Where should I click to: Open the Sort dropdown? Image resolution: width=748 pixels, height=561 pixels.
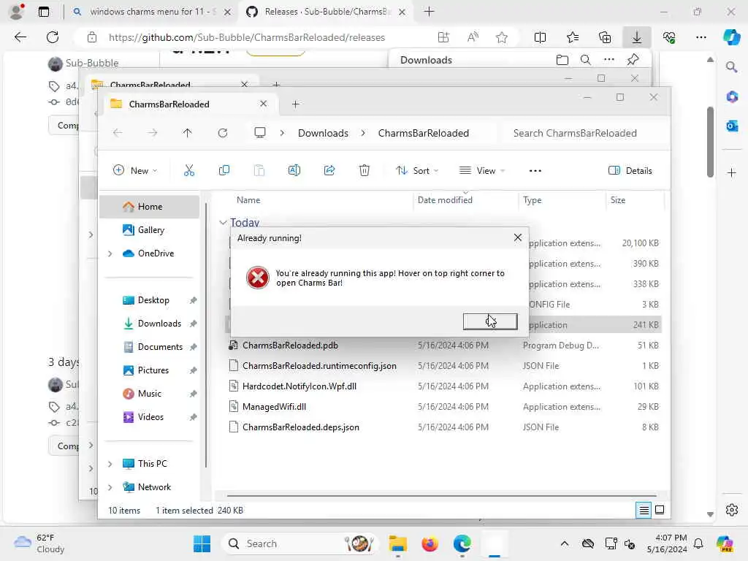417,170
